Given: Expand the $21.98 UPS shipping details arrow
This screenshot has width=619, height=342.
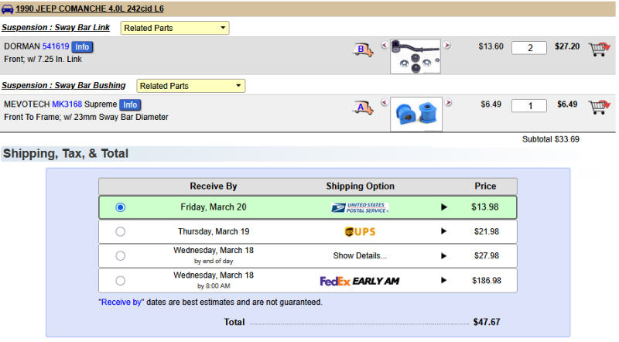Looking at the screenshot, I should click(444, 231).
